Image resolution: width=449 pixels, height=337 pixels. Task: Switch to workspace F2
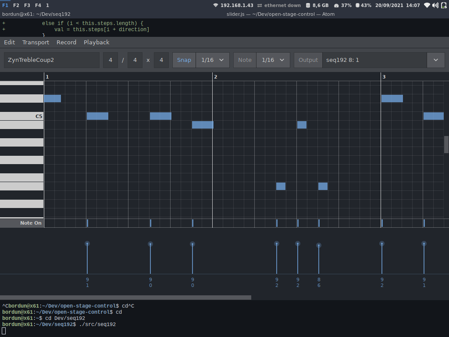(16, 5)
